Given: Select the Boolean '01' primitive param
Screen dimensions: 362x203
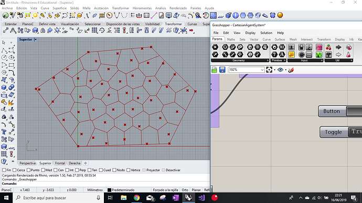Looking at the screenshot, I should 282,47.
